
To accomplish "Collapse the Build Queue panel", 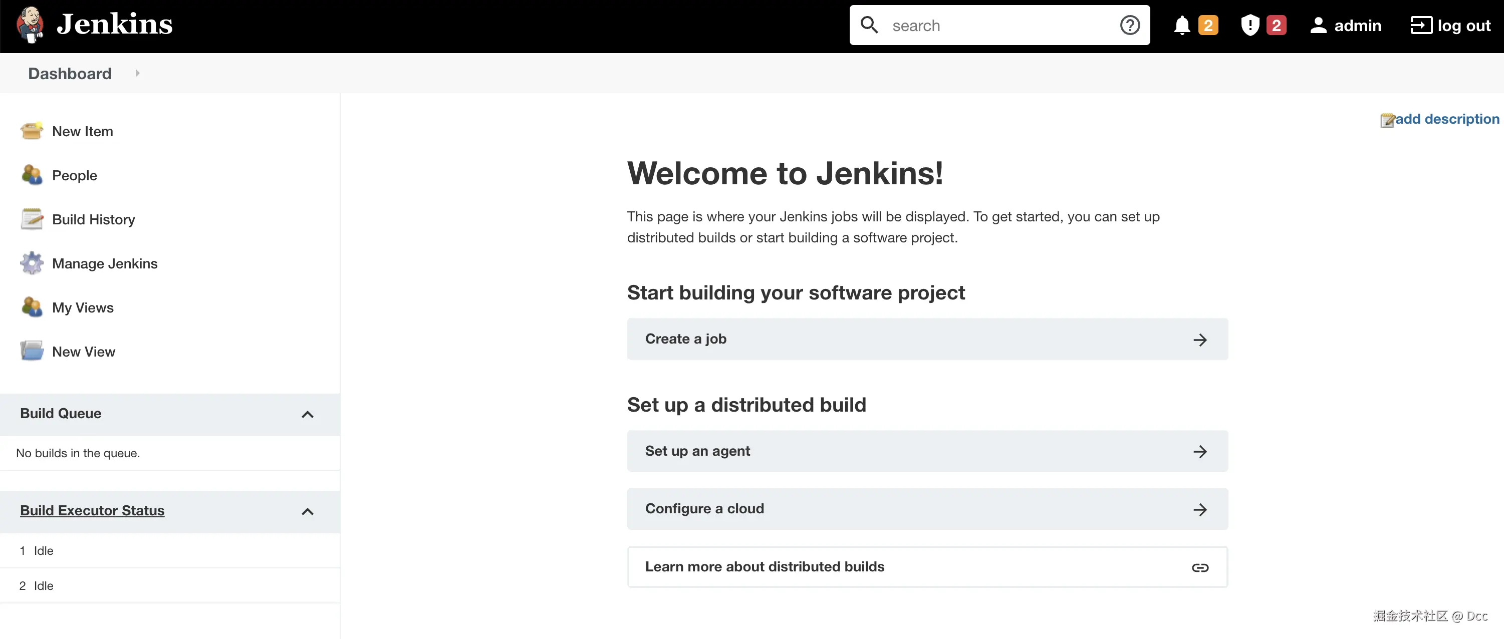I will tap(307, 414).
